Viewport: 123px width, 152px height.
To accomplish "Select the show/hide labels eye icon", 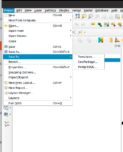I will coord(120,25).
